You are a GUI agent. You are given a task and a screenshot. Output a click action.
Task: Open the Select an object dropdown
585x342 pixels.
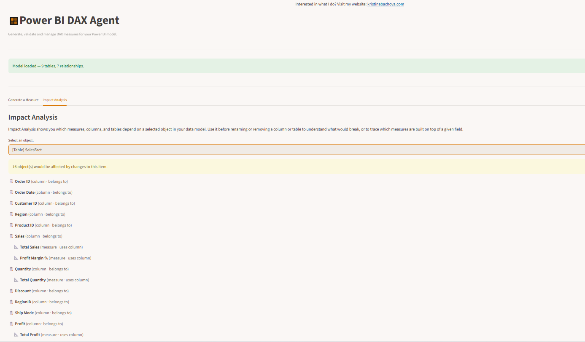tap(295, 150)
